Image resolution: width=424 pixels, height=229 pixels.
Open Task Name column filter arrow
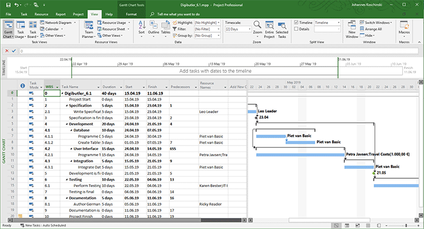(x=98, y=87)
